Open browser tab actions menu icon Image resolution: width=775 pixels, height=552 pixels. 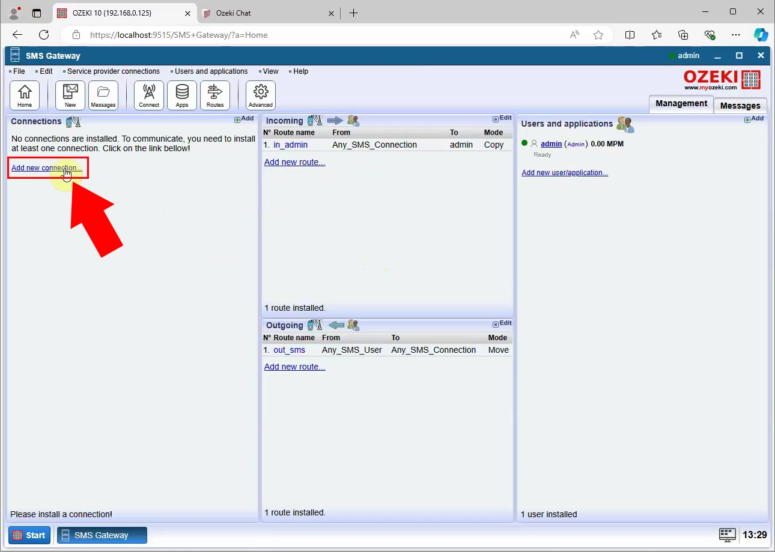click(x=37, y=13)
